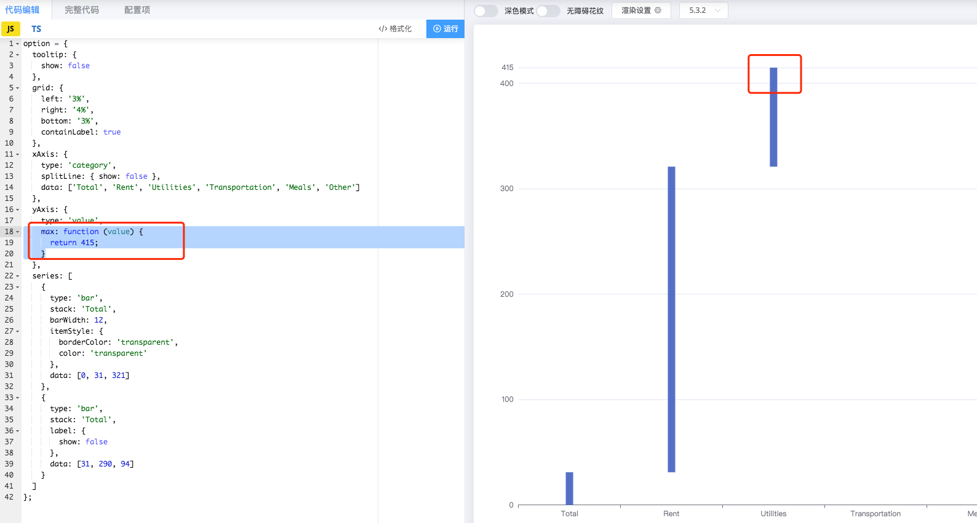Click the code icon beside 格式化

[383, 29]
